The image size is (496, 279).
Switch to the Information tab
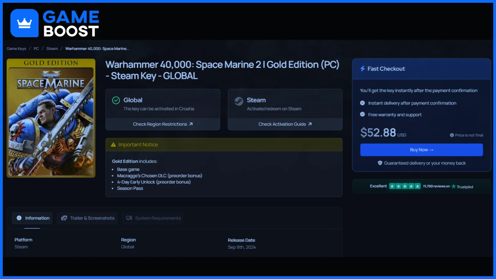[x=32, y=218]
